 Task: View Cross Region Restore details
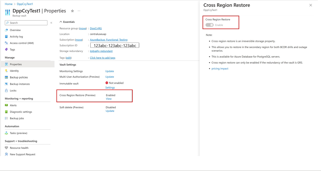[x=109, y=99]
